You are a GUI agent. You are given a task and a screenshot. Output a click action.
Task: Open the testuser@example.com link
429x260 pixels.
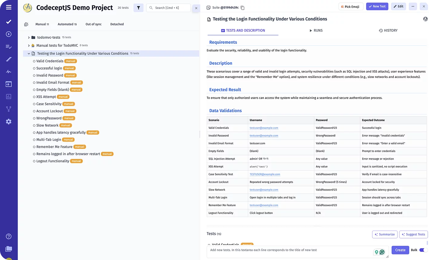[x=264, y=128]
